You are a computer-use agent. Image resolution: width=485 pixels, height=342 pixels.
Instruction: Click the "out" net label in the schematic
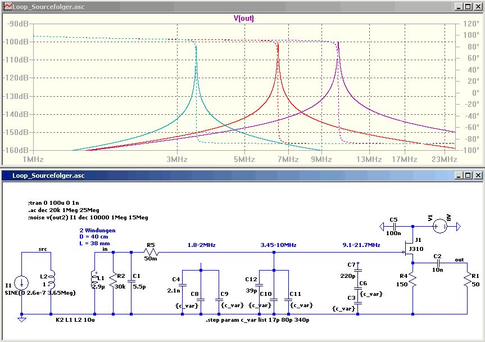coord(459,259)
